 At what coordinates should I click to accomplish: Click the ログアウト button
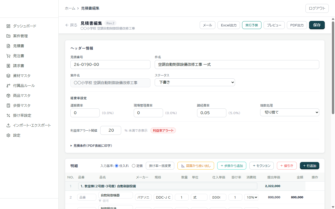click(x=317, y=8)
